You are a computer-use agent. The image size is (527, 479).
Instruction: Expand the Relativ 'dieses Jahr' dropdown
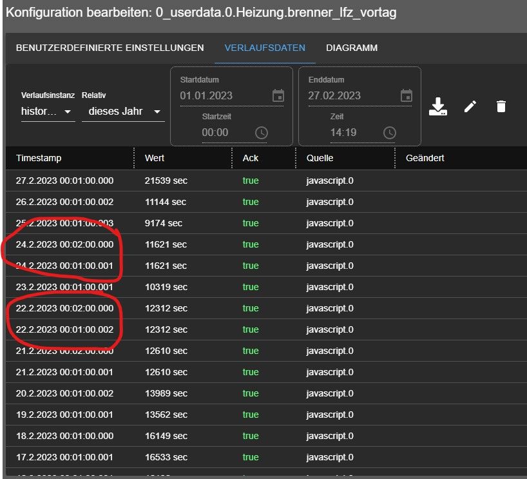[124, 112]
